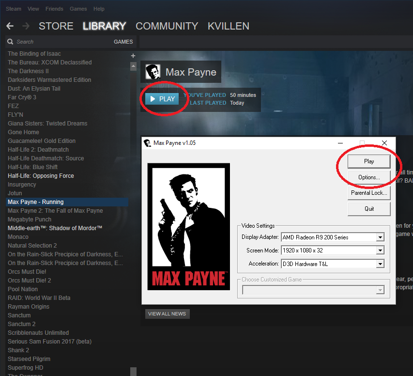This screenshot has height=376, width=413.
Task: Minimize the Max Payne launcher window
Action: [340, 143]
